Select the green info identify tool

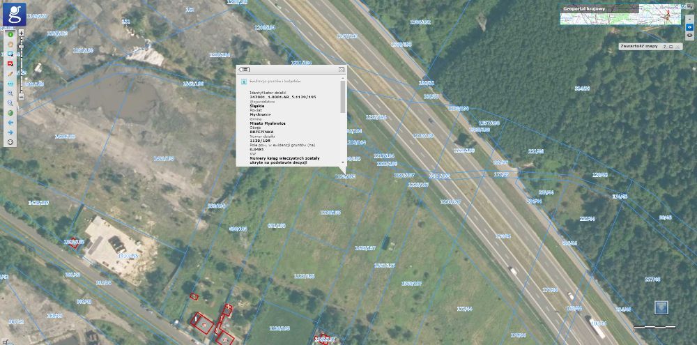coord(10,34)
